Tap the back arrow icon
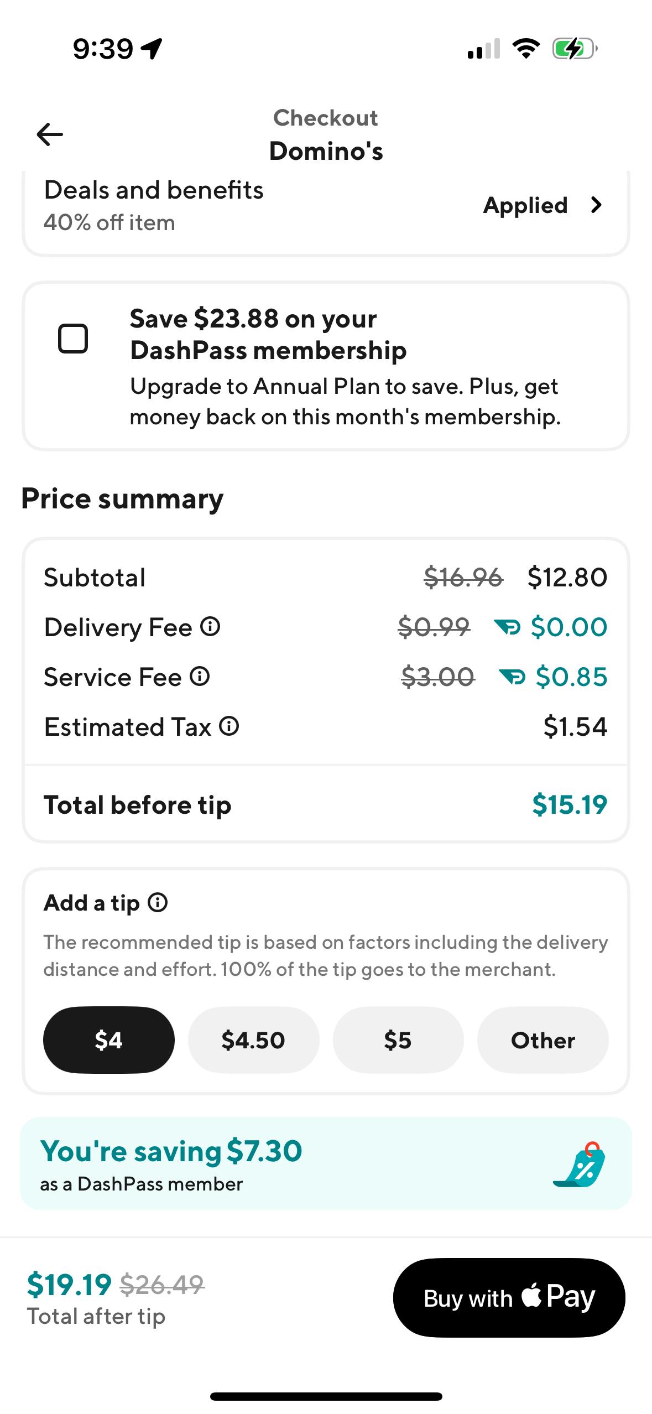Screen dimensions: 652x1414 point(50,134)
